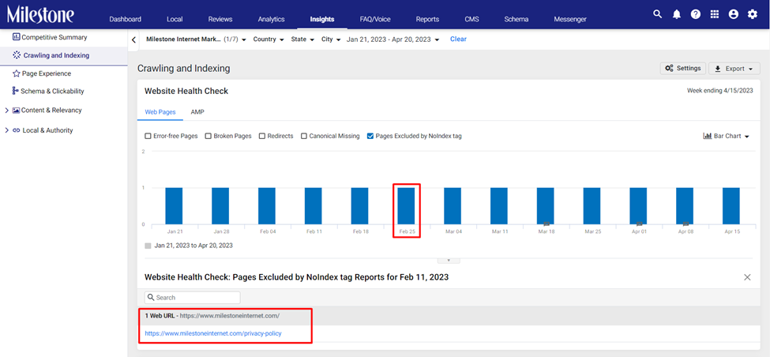Collapse the sidebar with the back arrow
Screen dimensions: 770x357
tap(133, 39)
